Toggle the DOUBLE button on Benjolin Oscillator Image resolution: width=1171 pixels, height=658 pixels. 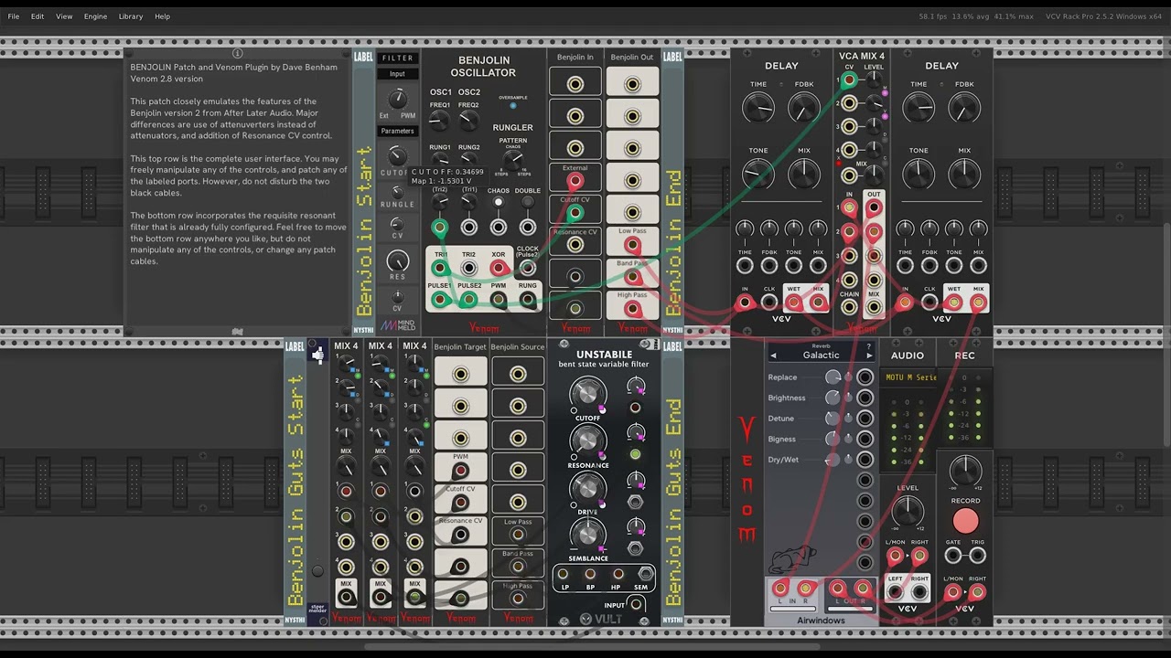pyautogui.click(x=528, y=202)
